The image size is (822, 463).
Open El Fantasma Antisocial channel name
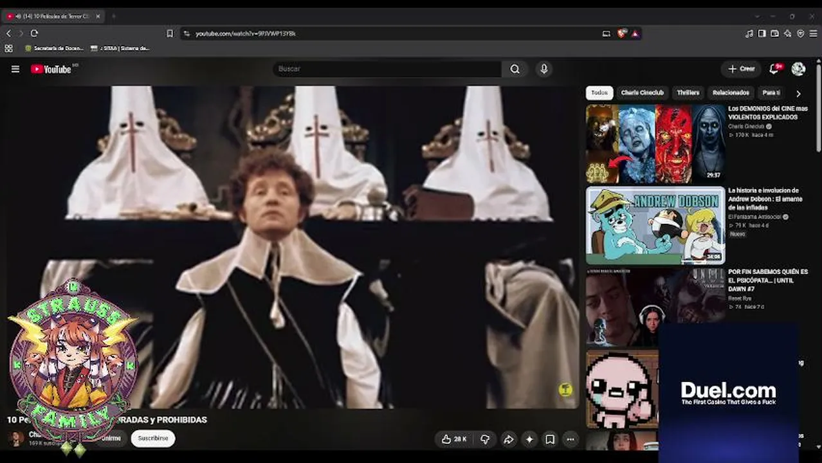[754, 217]
